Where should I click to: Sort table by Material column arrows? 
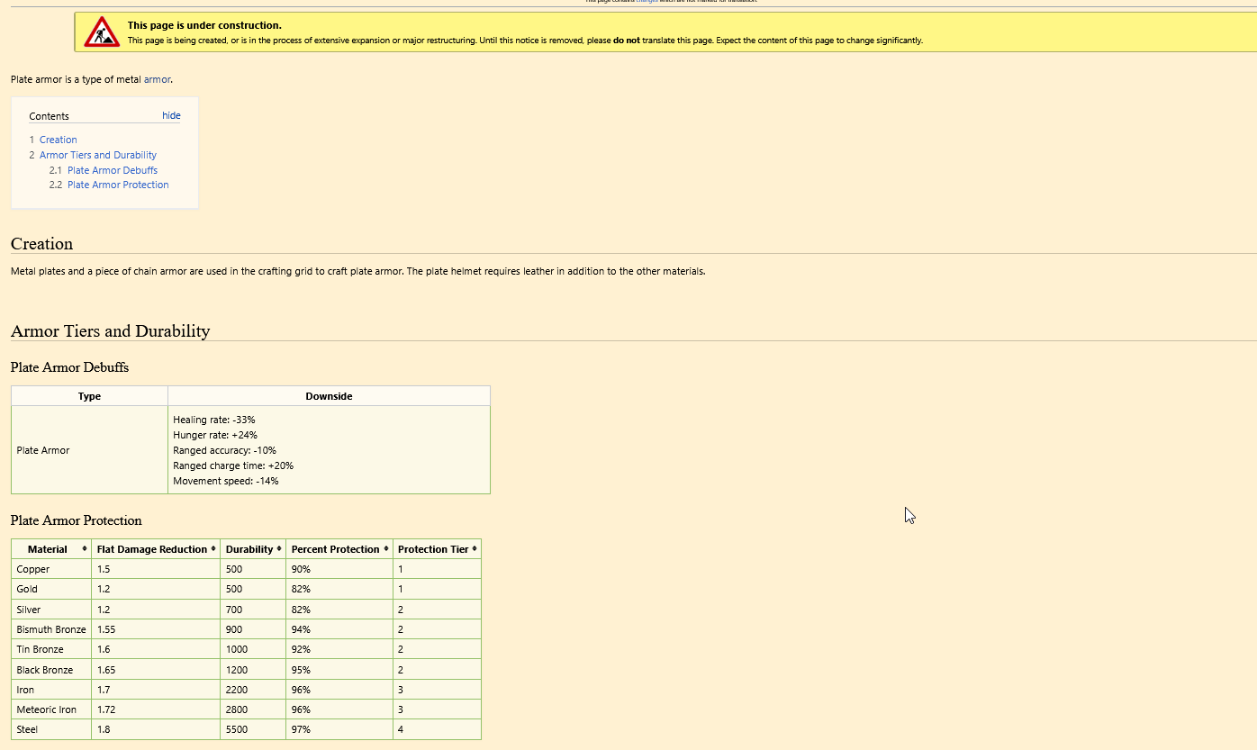click(85, 548)
